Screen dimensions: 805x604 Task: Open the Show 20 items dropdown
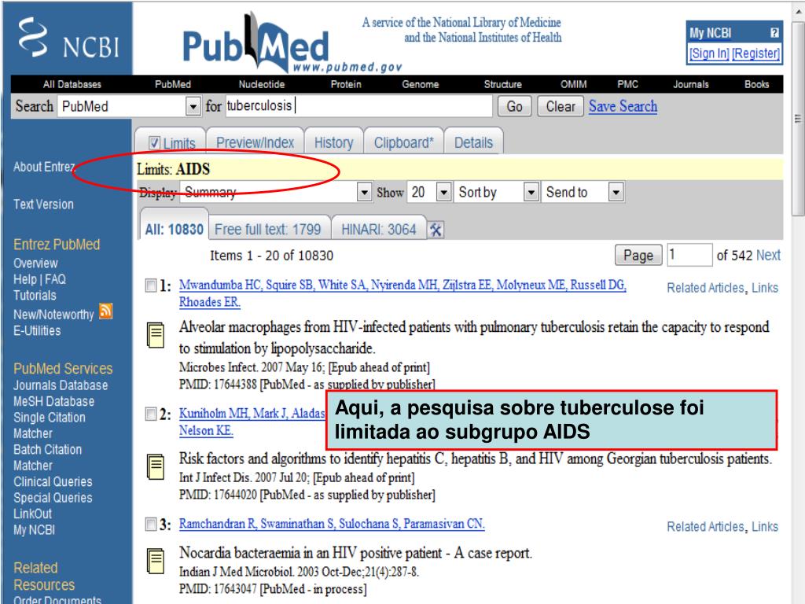[443, 193]
